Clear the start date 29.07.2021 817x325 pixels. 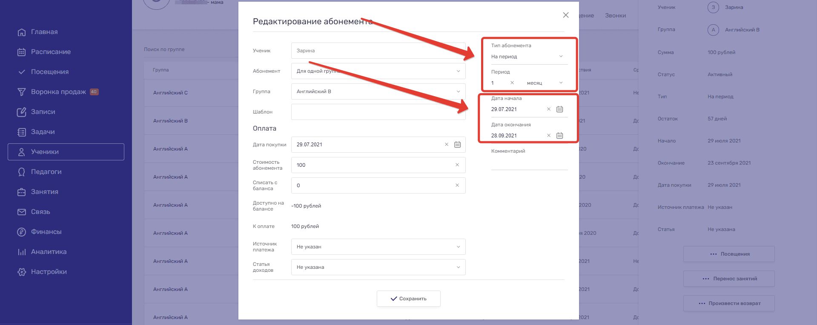click(x=549, y=109)
